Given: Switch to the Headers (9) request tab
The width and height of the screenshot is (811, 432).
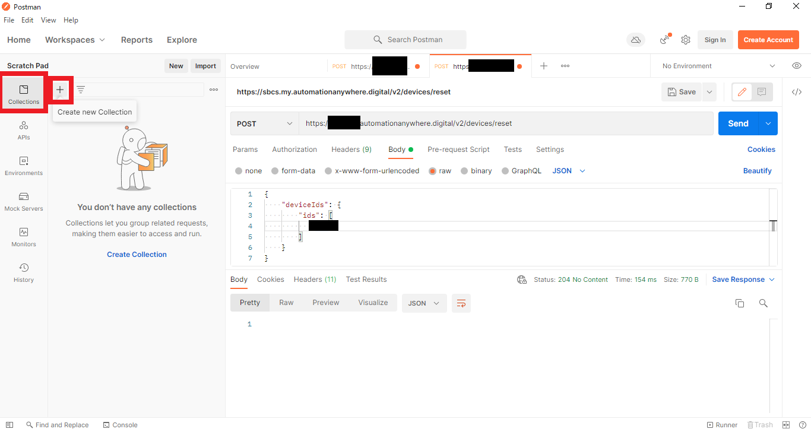Looking at the screenshot, I should pos(351,150).
